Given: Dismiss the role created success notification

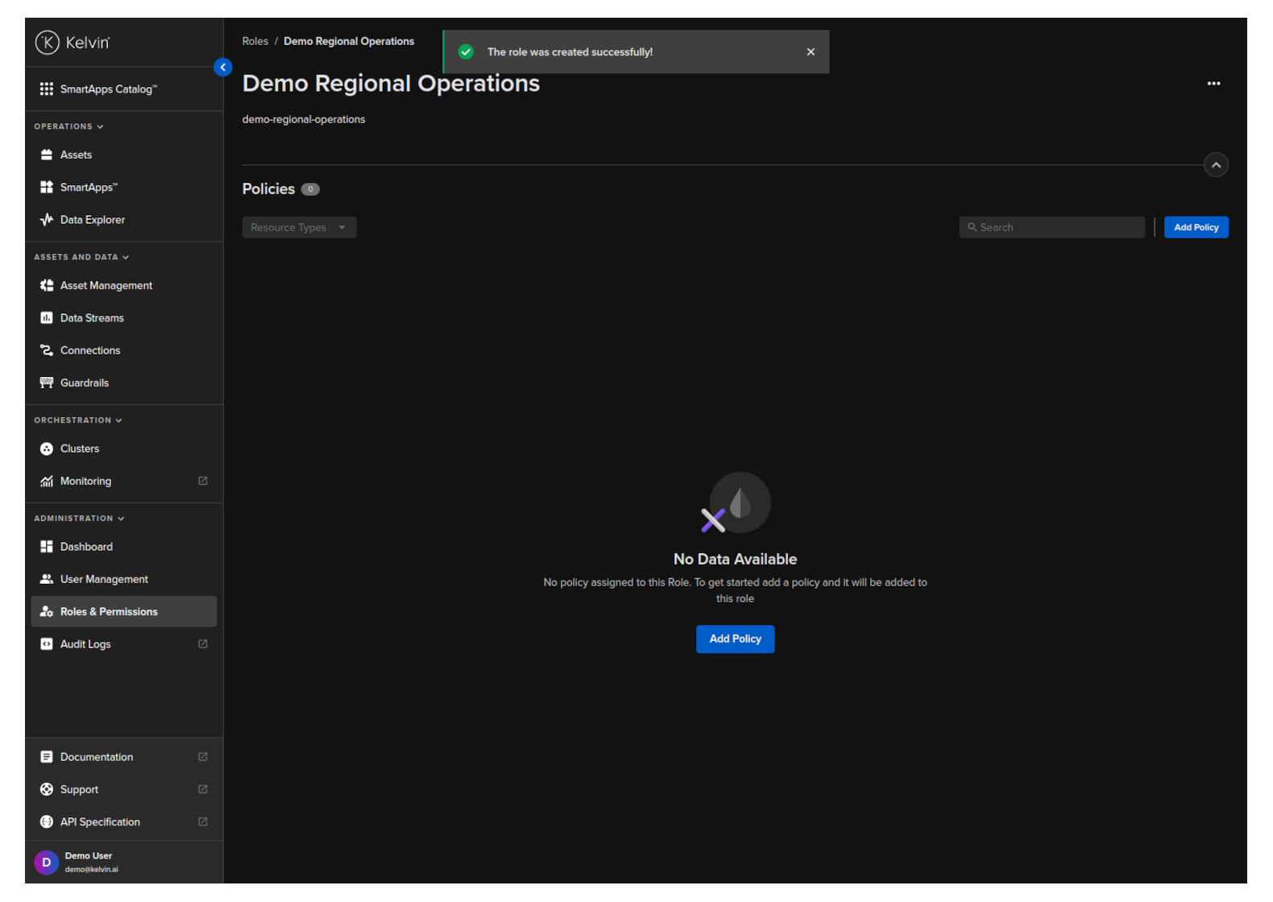Looking at the screenshot, I should click(x=810, y=52).
